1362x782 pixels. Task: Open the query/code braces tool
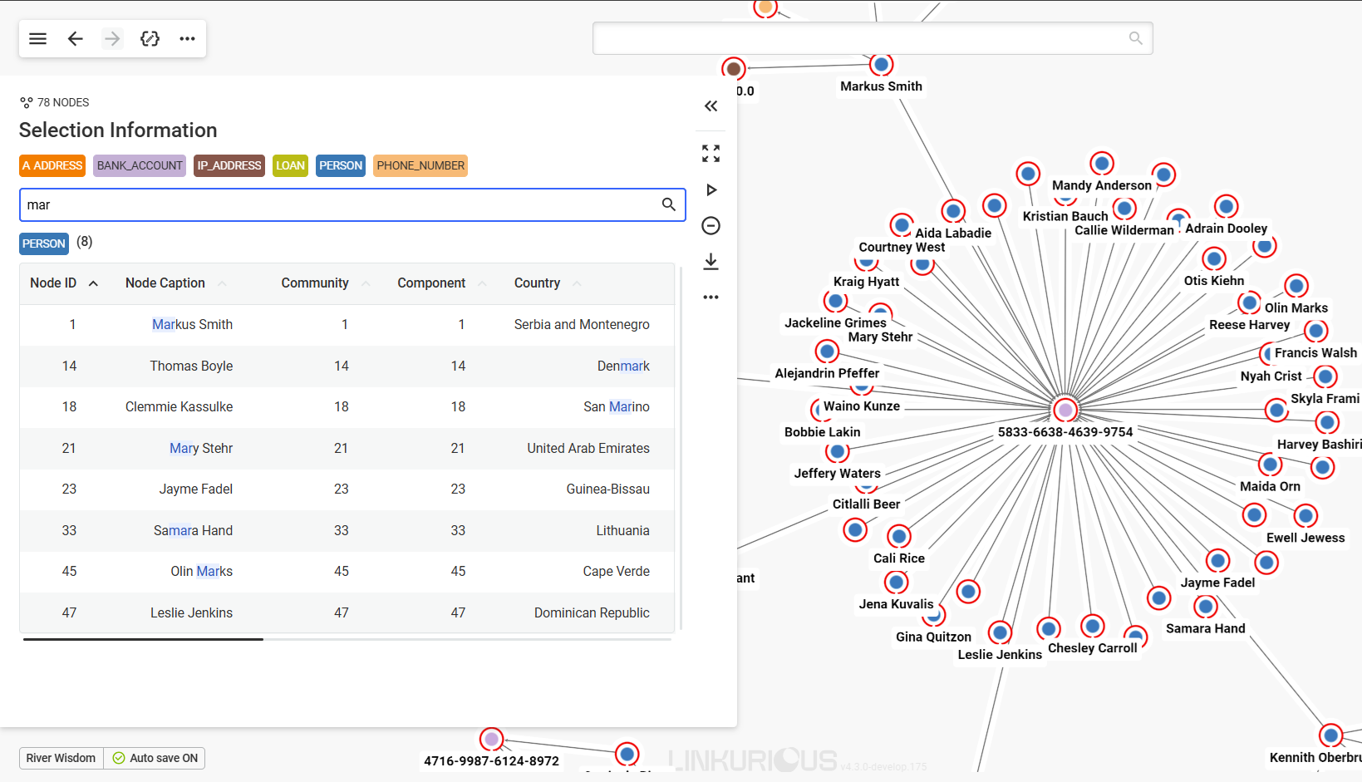(150, 39)
